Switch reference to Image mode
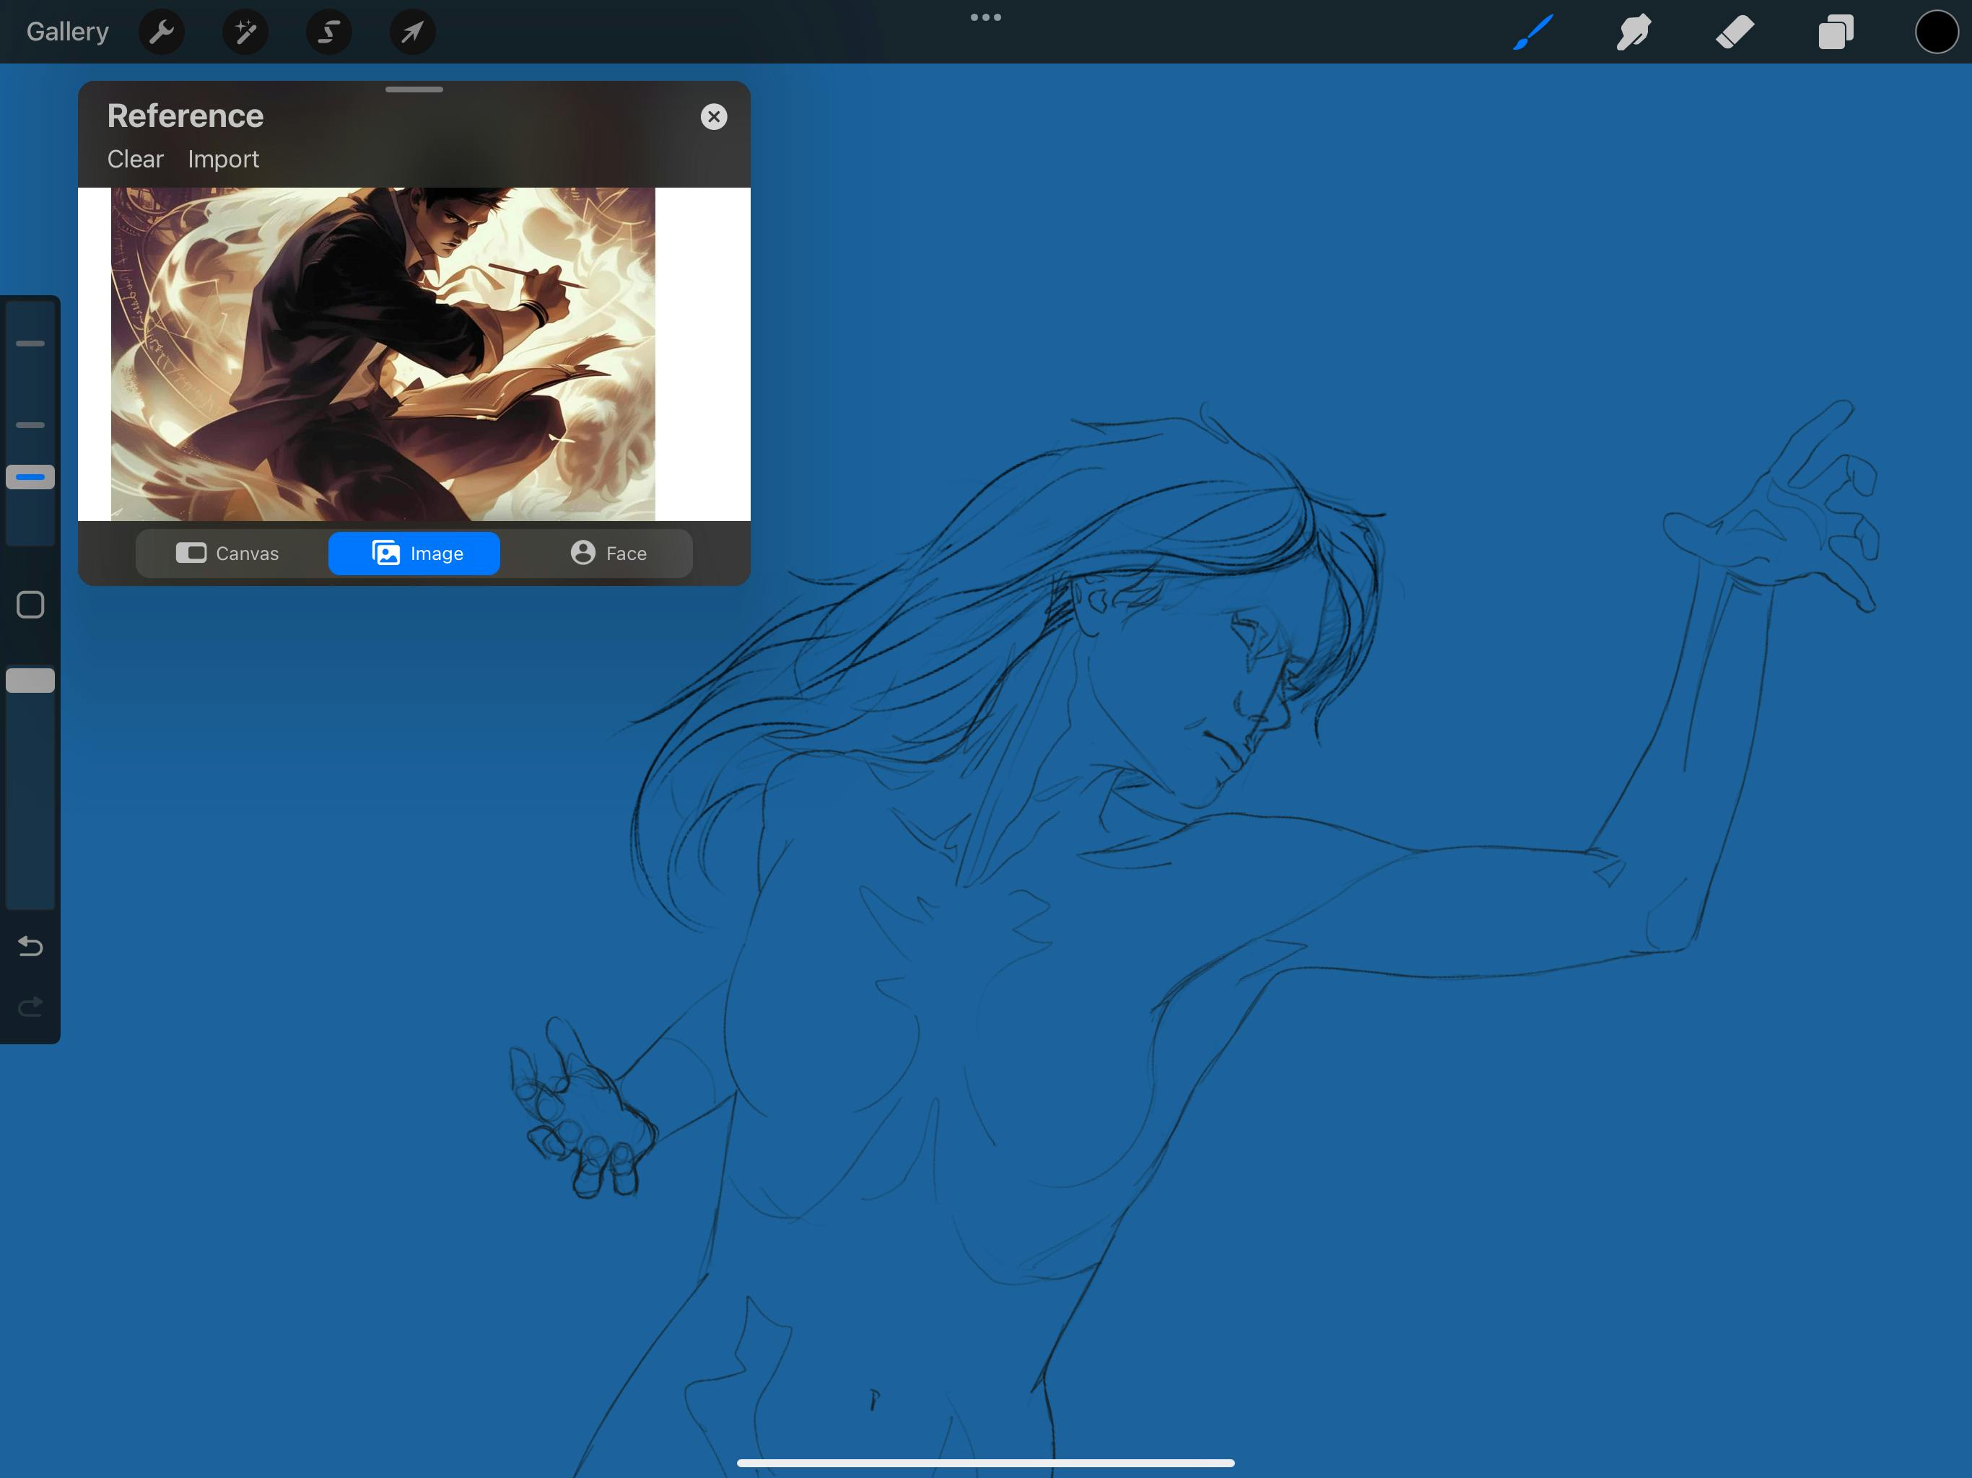Image resolution: width=1972 pixels, height=1478 pixels. pos(414,554)
